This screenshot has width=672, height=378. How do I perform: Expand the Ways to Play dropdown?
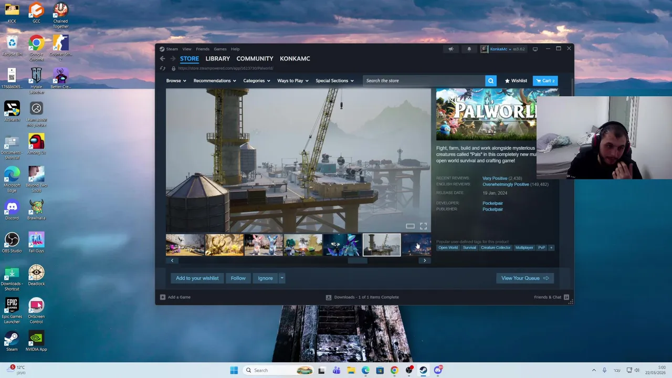(x=293, y=81)
